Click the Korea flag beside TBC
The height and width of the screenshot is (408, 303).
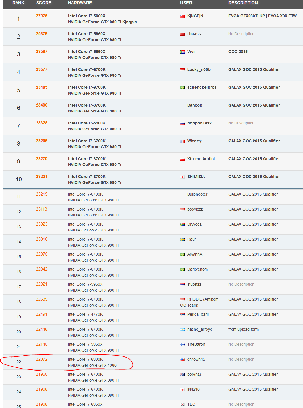182,405
